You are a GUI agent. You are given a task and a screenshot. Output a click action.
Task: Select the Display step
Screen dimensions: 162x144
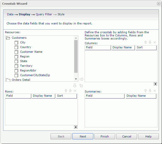pos(24,14)
